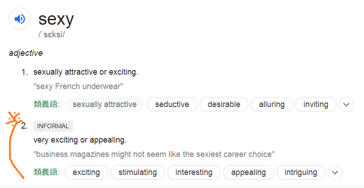This screenshot has height=188, width=364.
Task: Click the definition 'very exciting or appealing.'
Action: (80, 140)
